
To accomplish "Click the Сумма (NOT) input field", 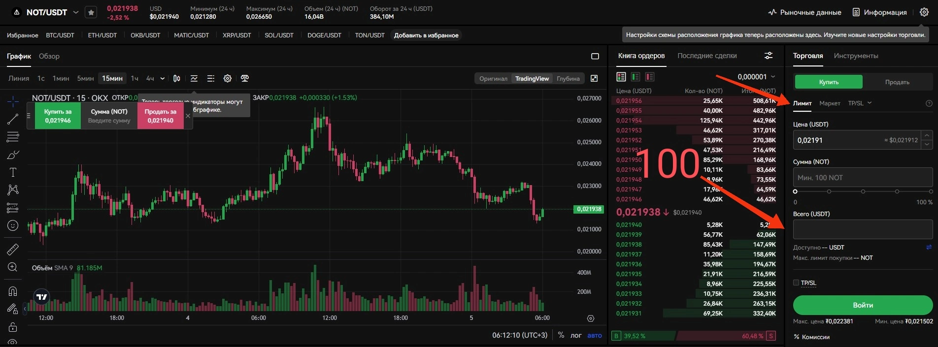I will (x=863, y=178).
